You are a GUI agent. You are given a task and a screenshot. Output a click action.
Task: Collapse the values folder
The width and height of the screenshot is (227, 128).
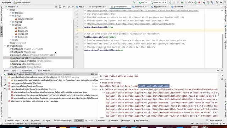coord(10,25)
